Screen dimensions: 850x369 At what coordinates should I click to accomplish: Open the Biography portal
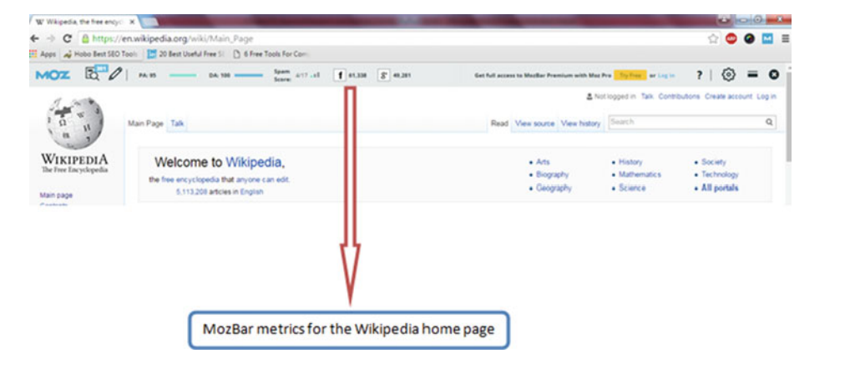553,174
